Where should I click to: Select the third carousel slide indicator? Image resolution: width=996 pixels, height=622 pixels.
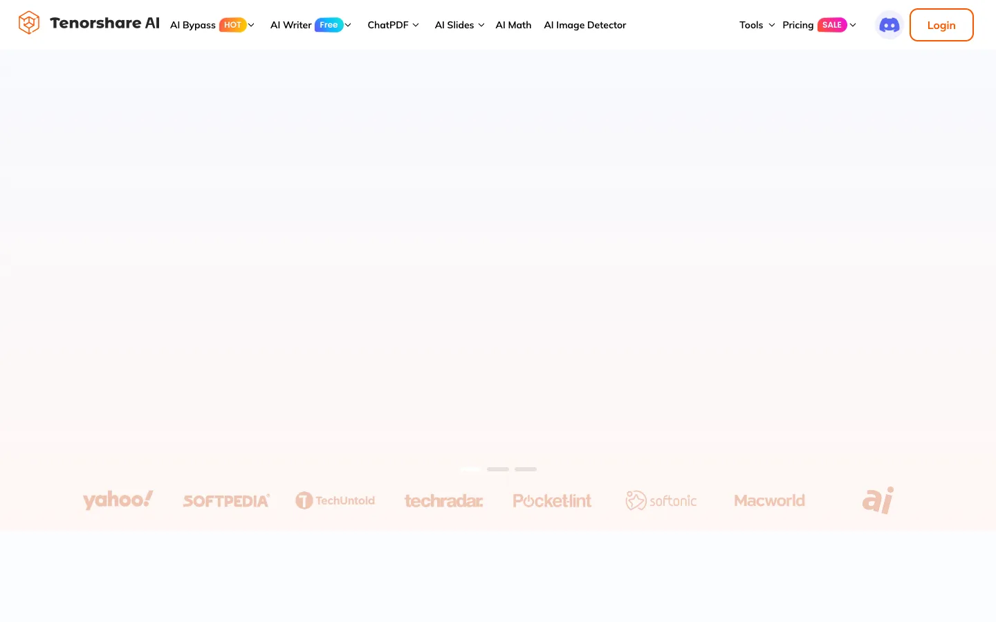coord(526,469)
